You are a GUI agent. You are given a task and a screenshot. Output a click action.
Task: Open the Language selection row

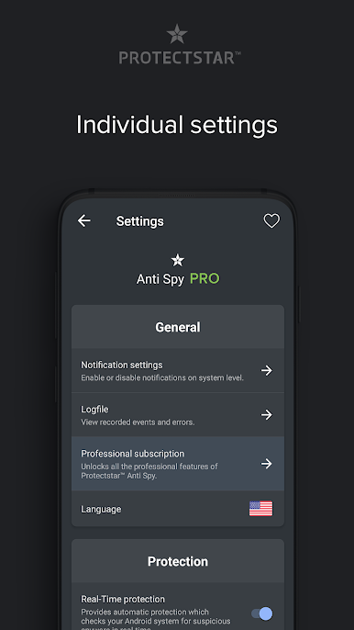(178, 509)
